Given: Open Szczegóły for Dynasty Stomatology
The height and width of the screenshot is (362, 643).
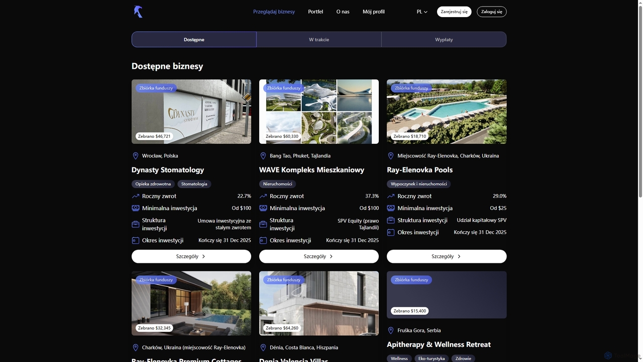Looking at the screenshot, I should [191, 256].
